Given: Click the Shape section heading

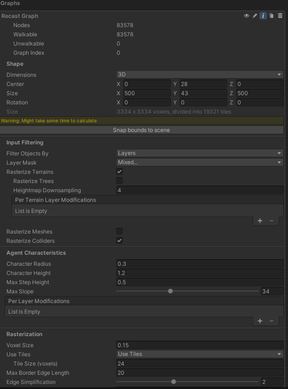Looking at the screenshot, I should (x=15, y=64).
